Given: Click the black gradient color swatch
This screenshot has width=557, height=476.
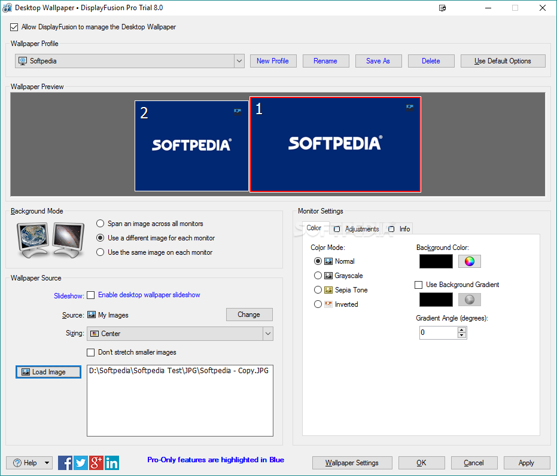Looking at the screenshot, I should click(436, 300).
